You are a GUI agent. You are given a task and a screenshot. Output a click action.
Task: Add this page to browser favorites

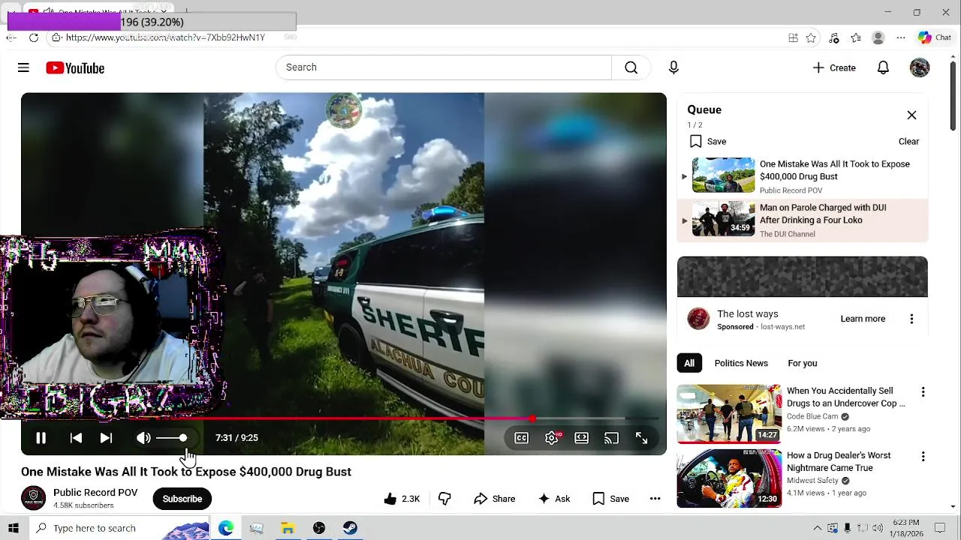[x=811, y=37]
